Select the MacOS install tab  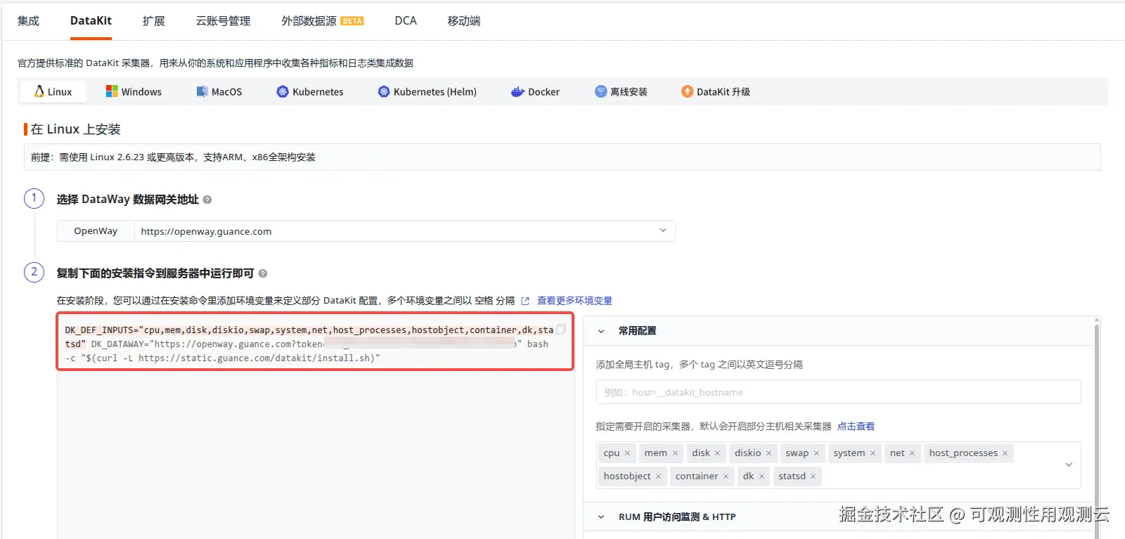[x=219, y=92]
